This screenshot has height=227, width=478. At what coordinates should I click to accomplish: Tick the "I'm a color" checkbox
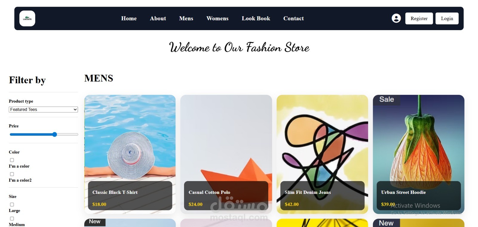coord(12,160)
